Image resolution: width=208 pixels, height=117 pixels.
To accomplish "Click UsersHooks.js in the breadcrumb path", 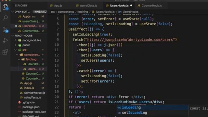I will point(105,12).
